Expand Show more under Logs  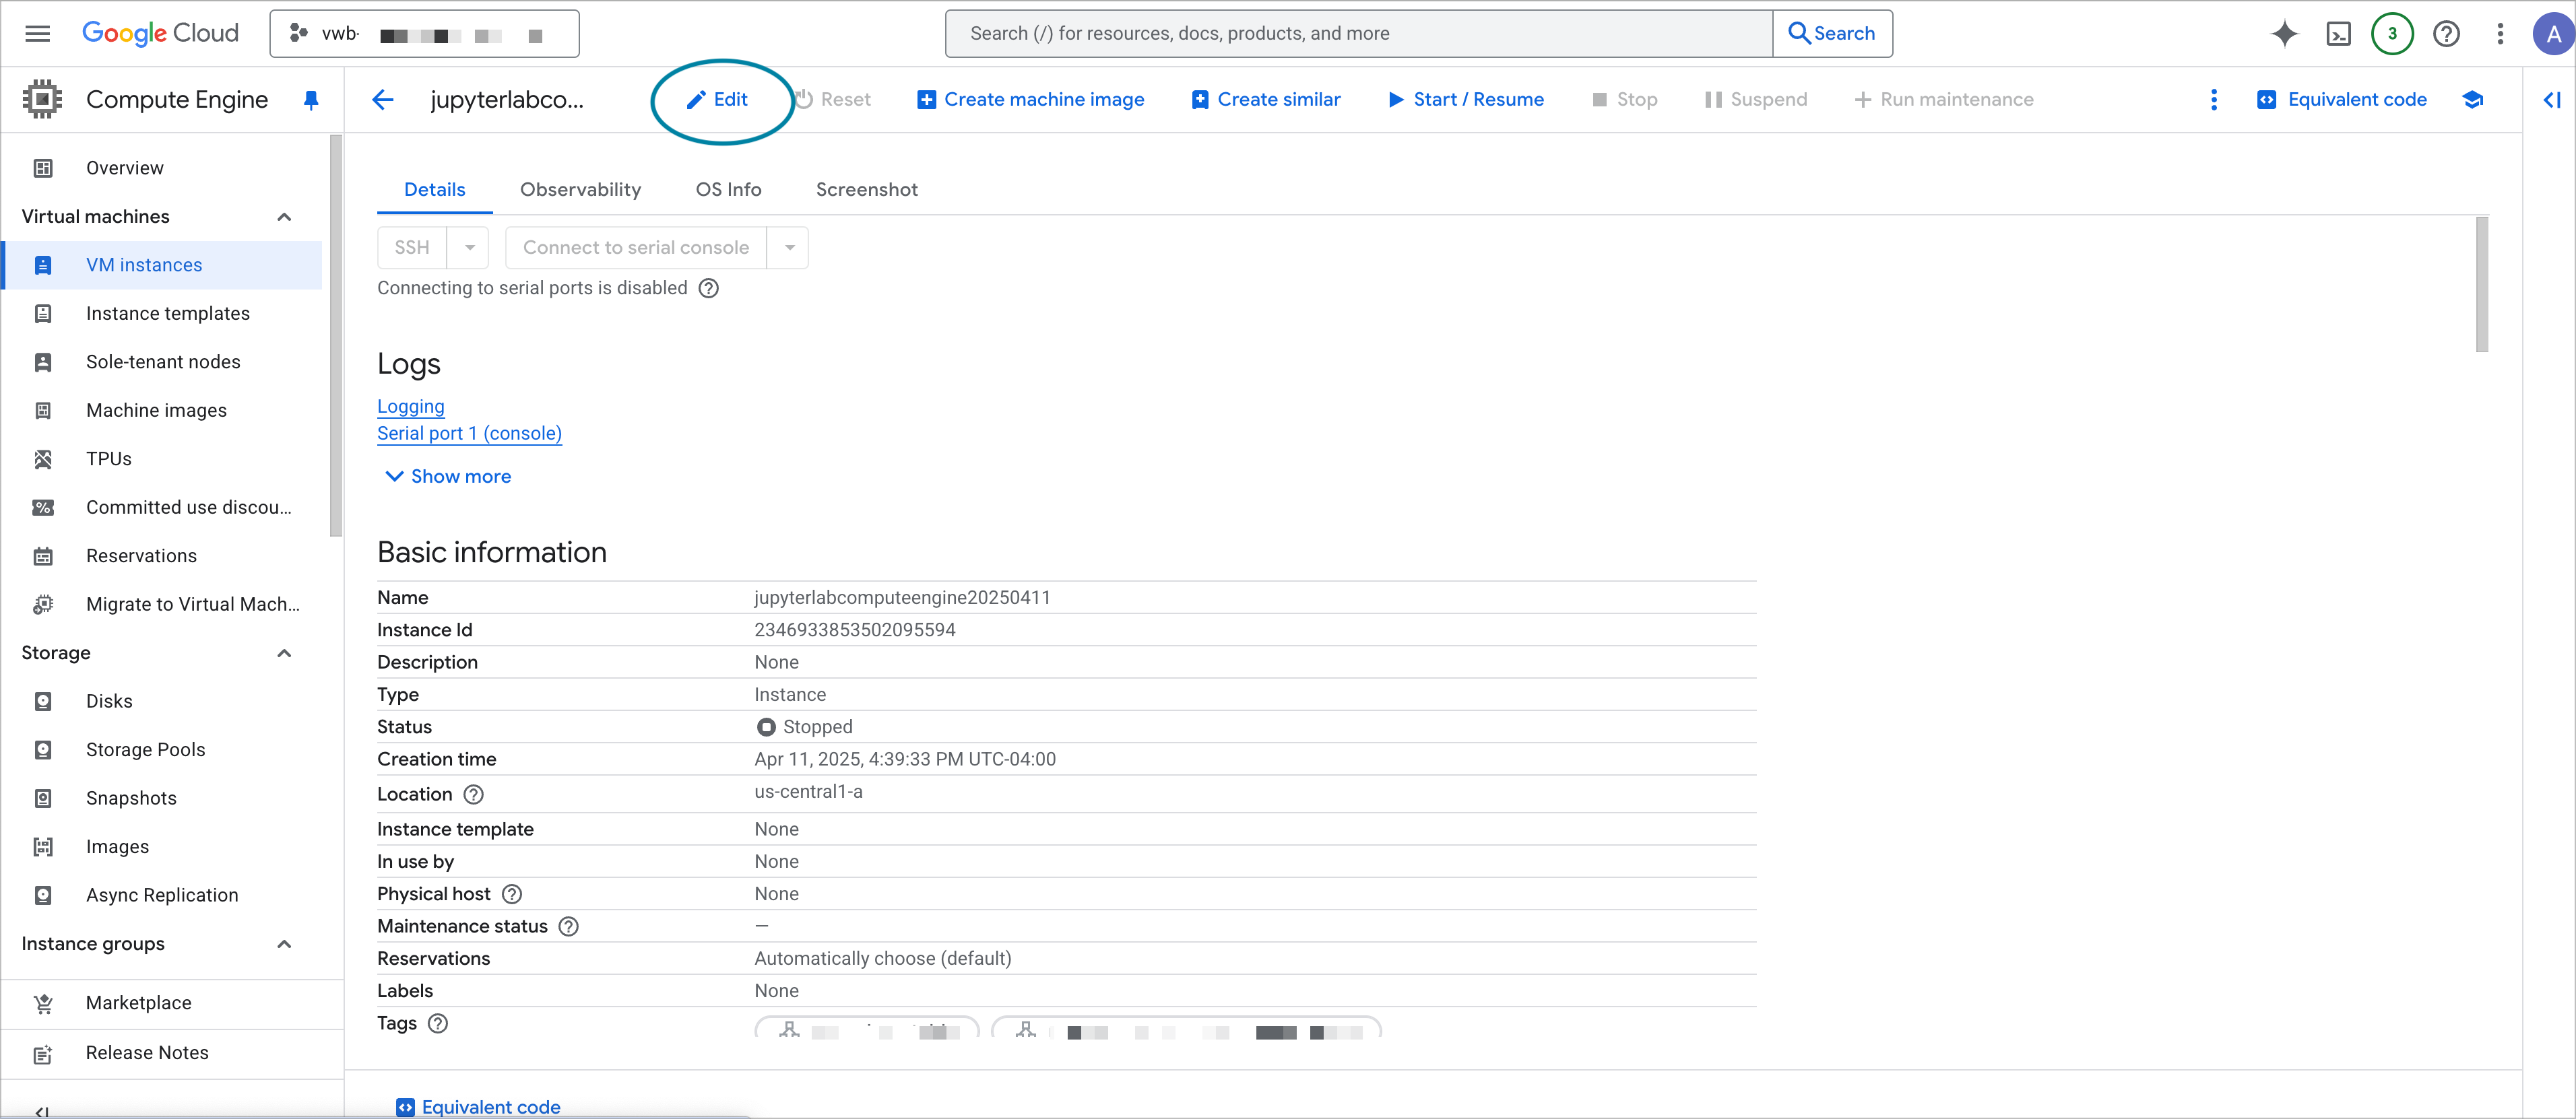pyautogui.click(x=448, y=477)
